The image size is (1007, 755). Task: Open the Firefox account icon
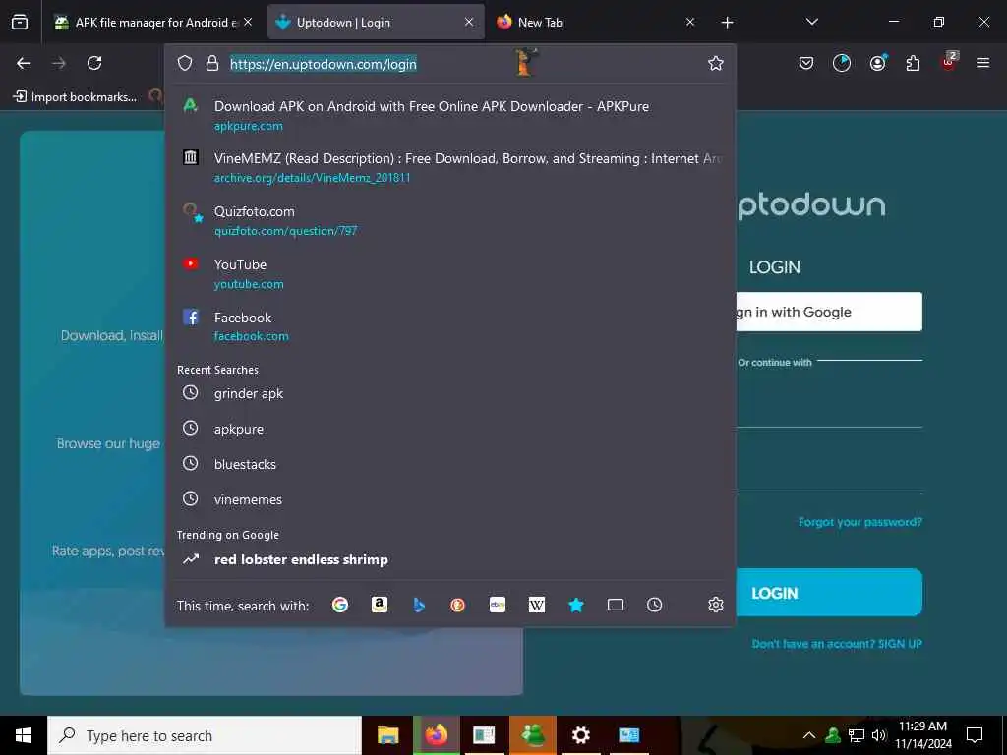point(878,62)
